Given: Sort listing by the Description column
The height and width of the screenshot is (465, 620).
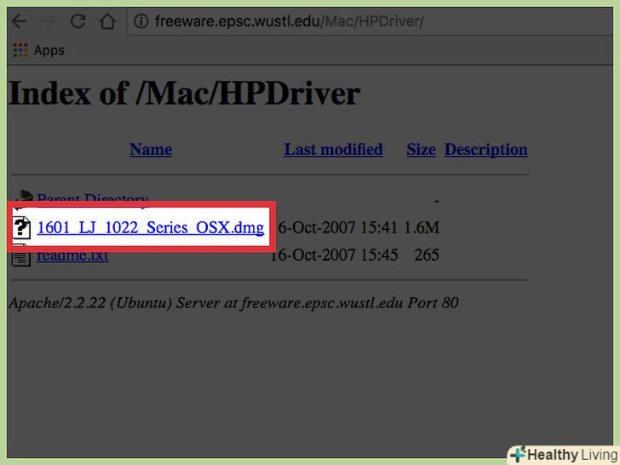Looking at the screenshot, I should [486, 150].
